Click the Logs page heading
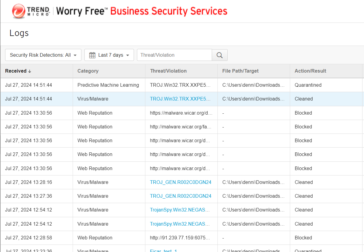This screenshot has height=252, width=364. [x=19, y=33]
